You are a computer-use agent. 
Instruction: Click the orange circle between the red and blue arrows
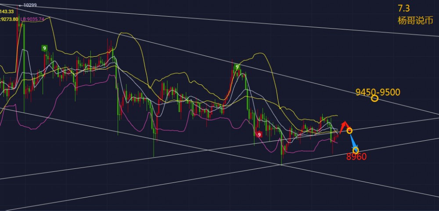pyautogui.click(x=349, y=131)
